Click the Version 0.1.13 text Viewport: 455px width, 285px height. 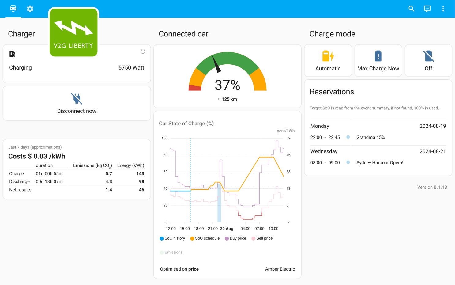[x=432, y=187]
